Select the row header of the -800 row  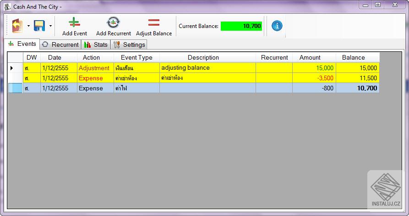click(16, 88)
